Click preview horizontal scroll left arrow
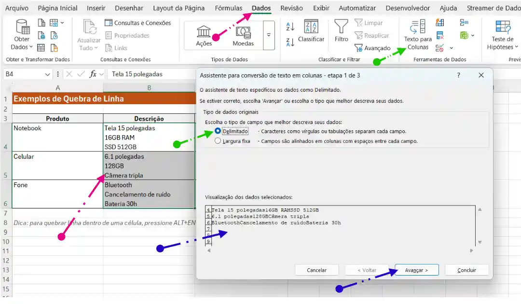Screen dimensions: 521x304 point(209,251)
